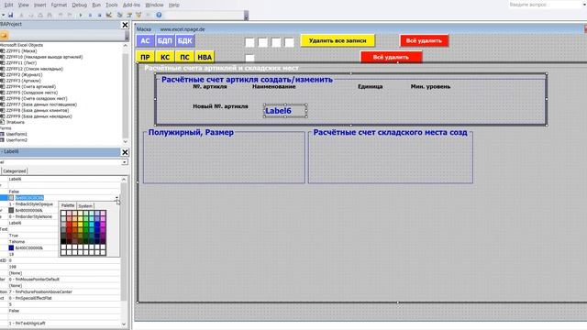Click the yellow НВА button
This screenshot has height=330, width=587.
pyautogui.click(x=205, y=57)
